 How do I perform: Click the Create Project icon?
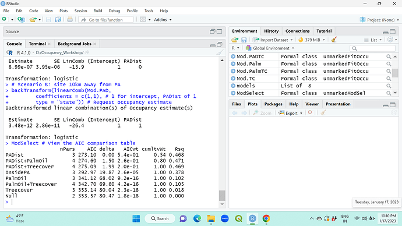click(21, 19)
